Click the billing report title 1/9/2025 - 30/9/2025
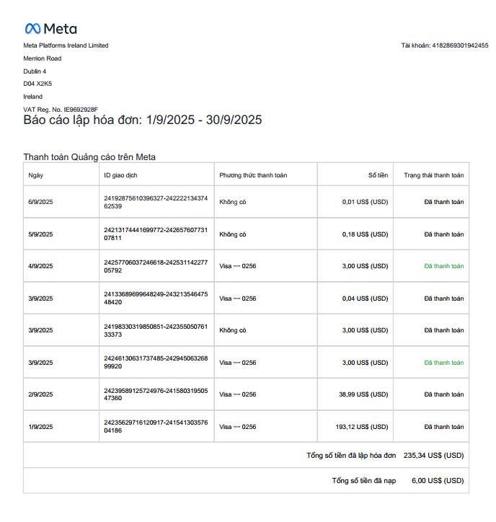Screen dimensions: 496x522 143,120
